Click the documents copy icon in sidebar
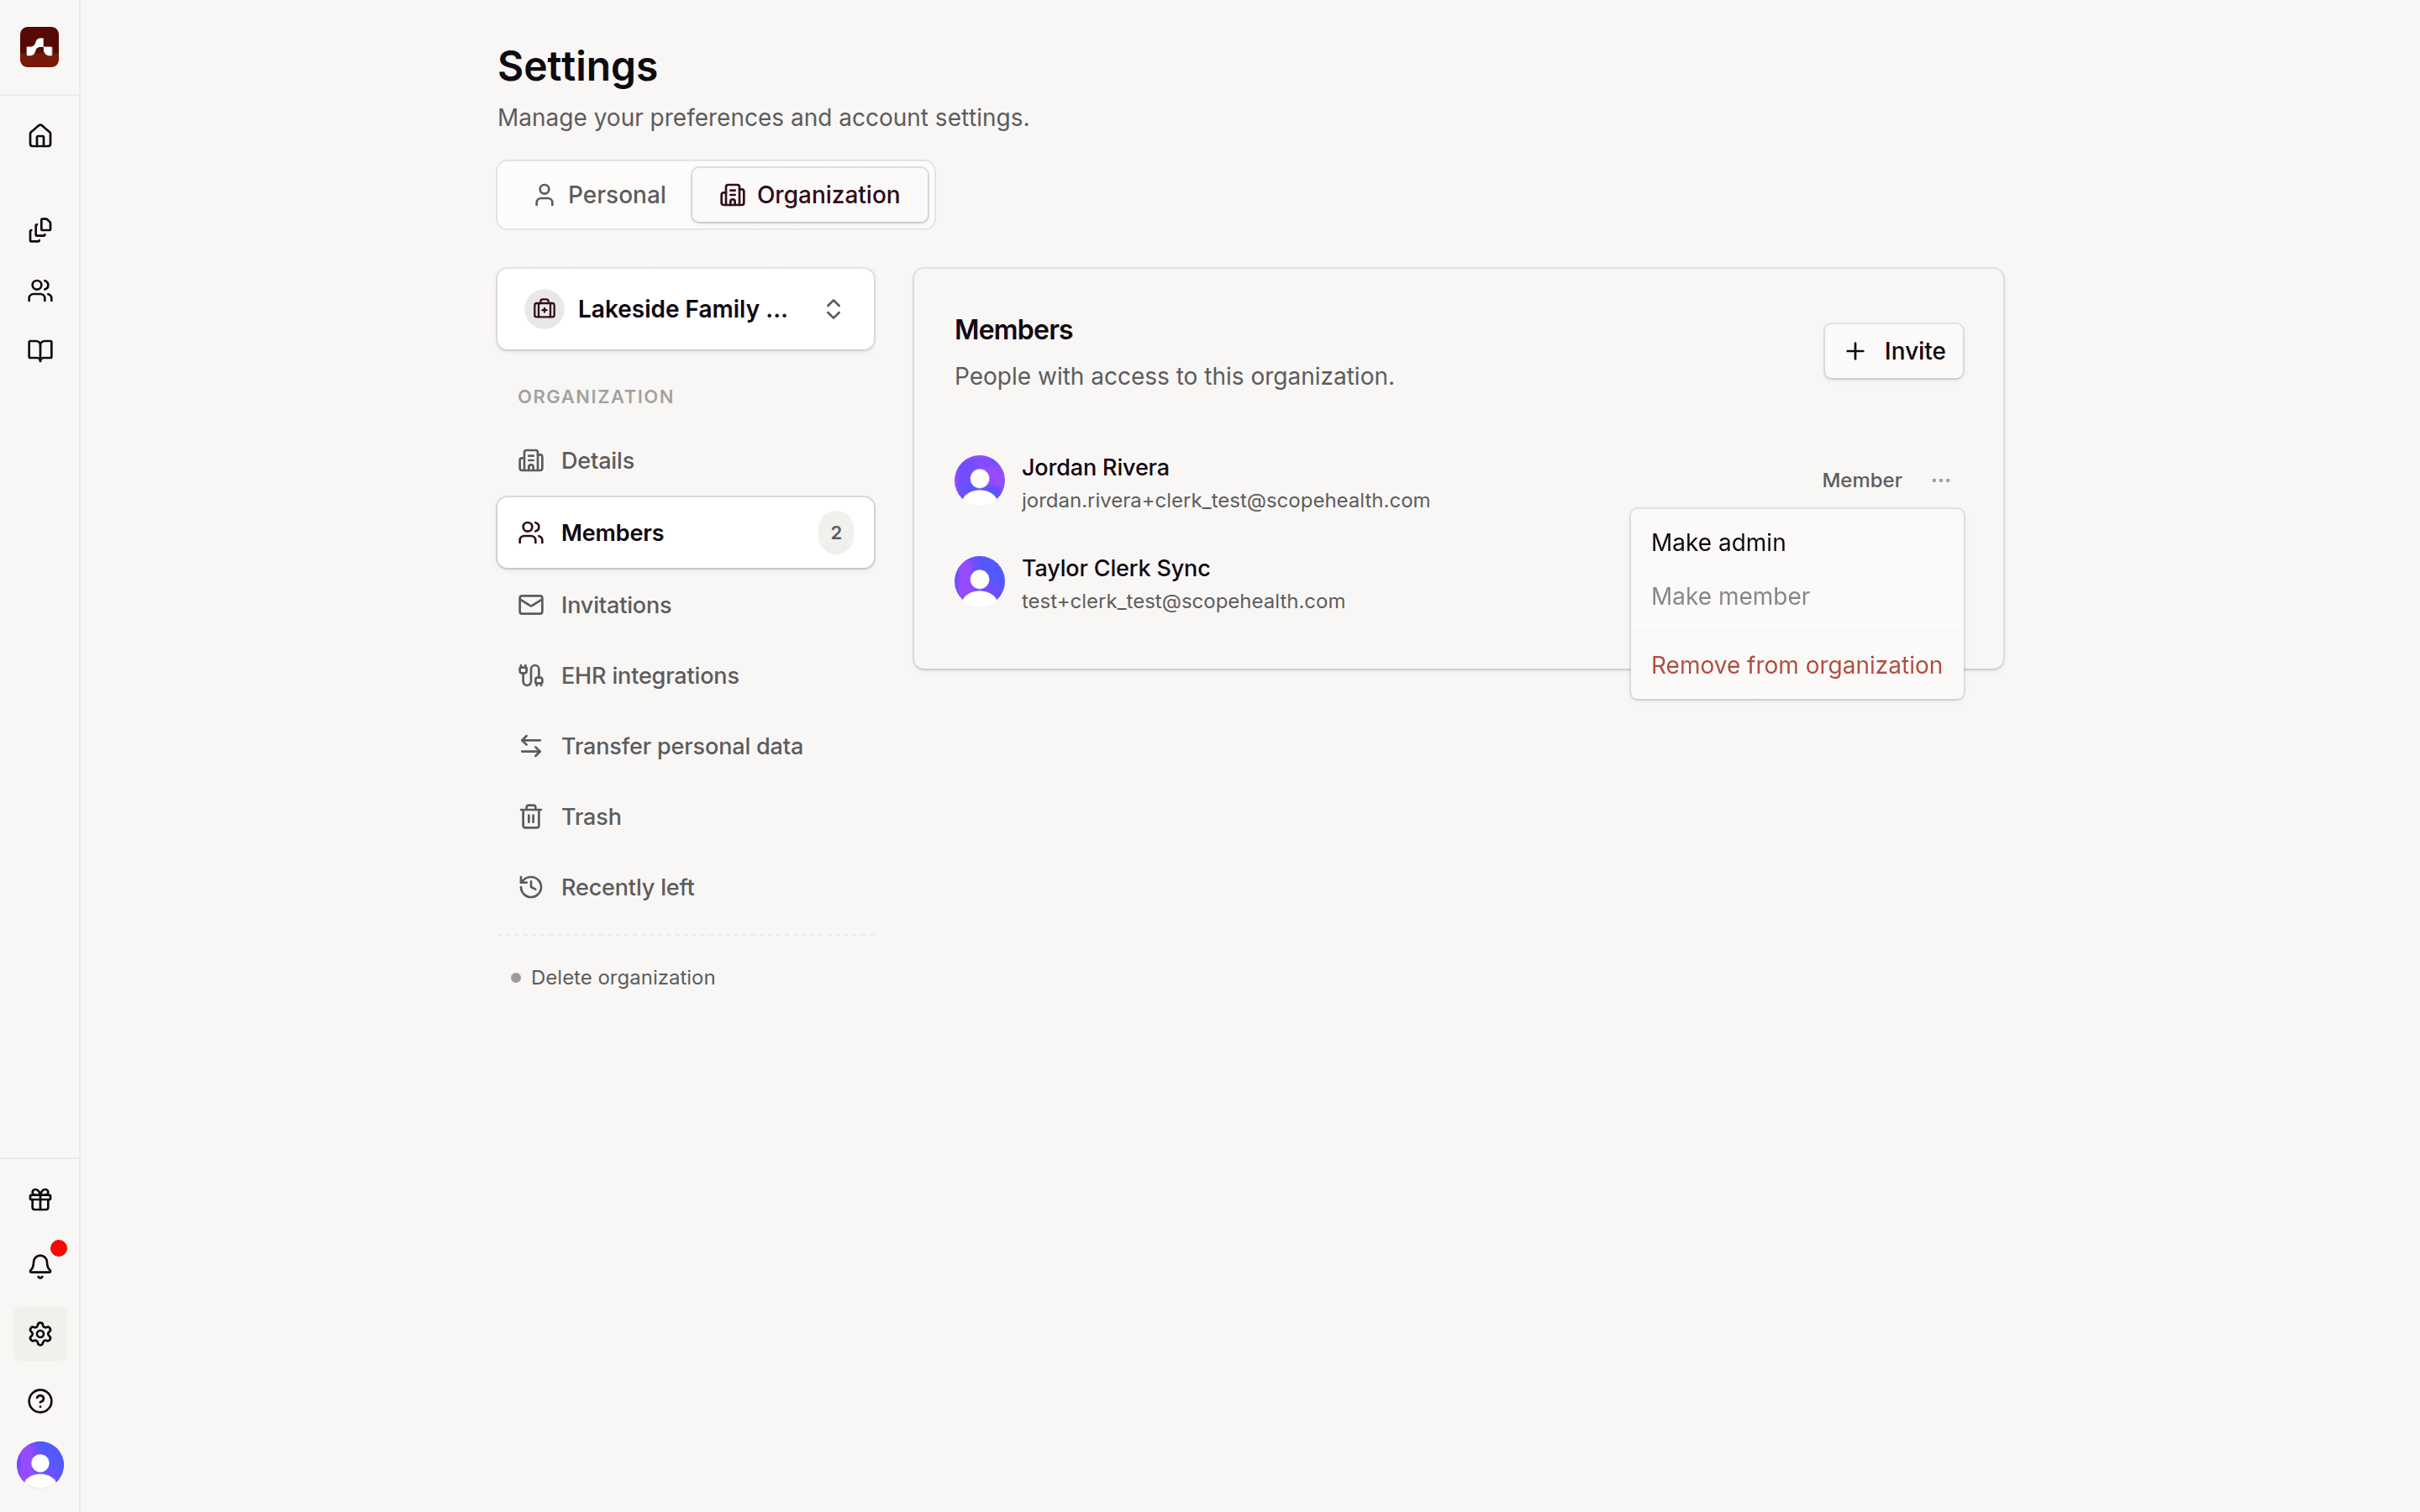This screenshot has width=2420, height=1512. [x=40, y=230]
